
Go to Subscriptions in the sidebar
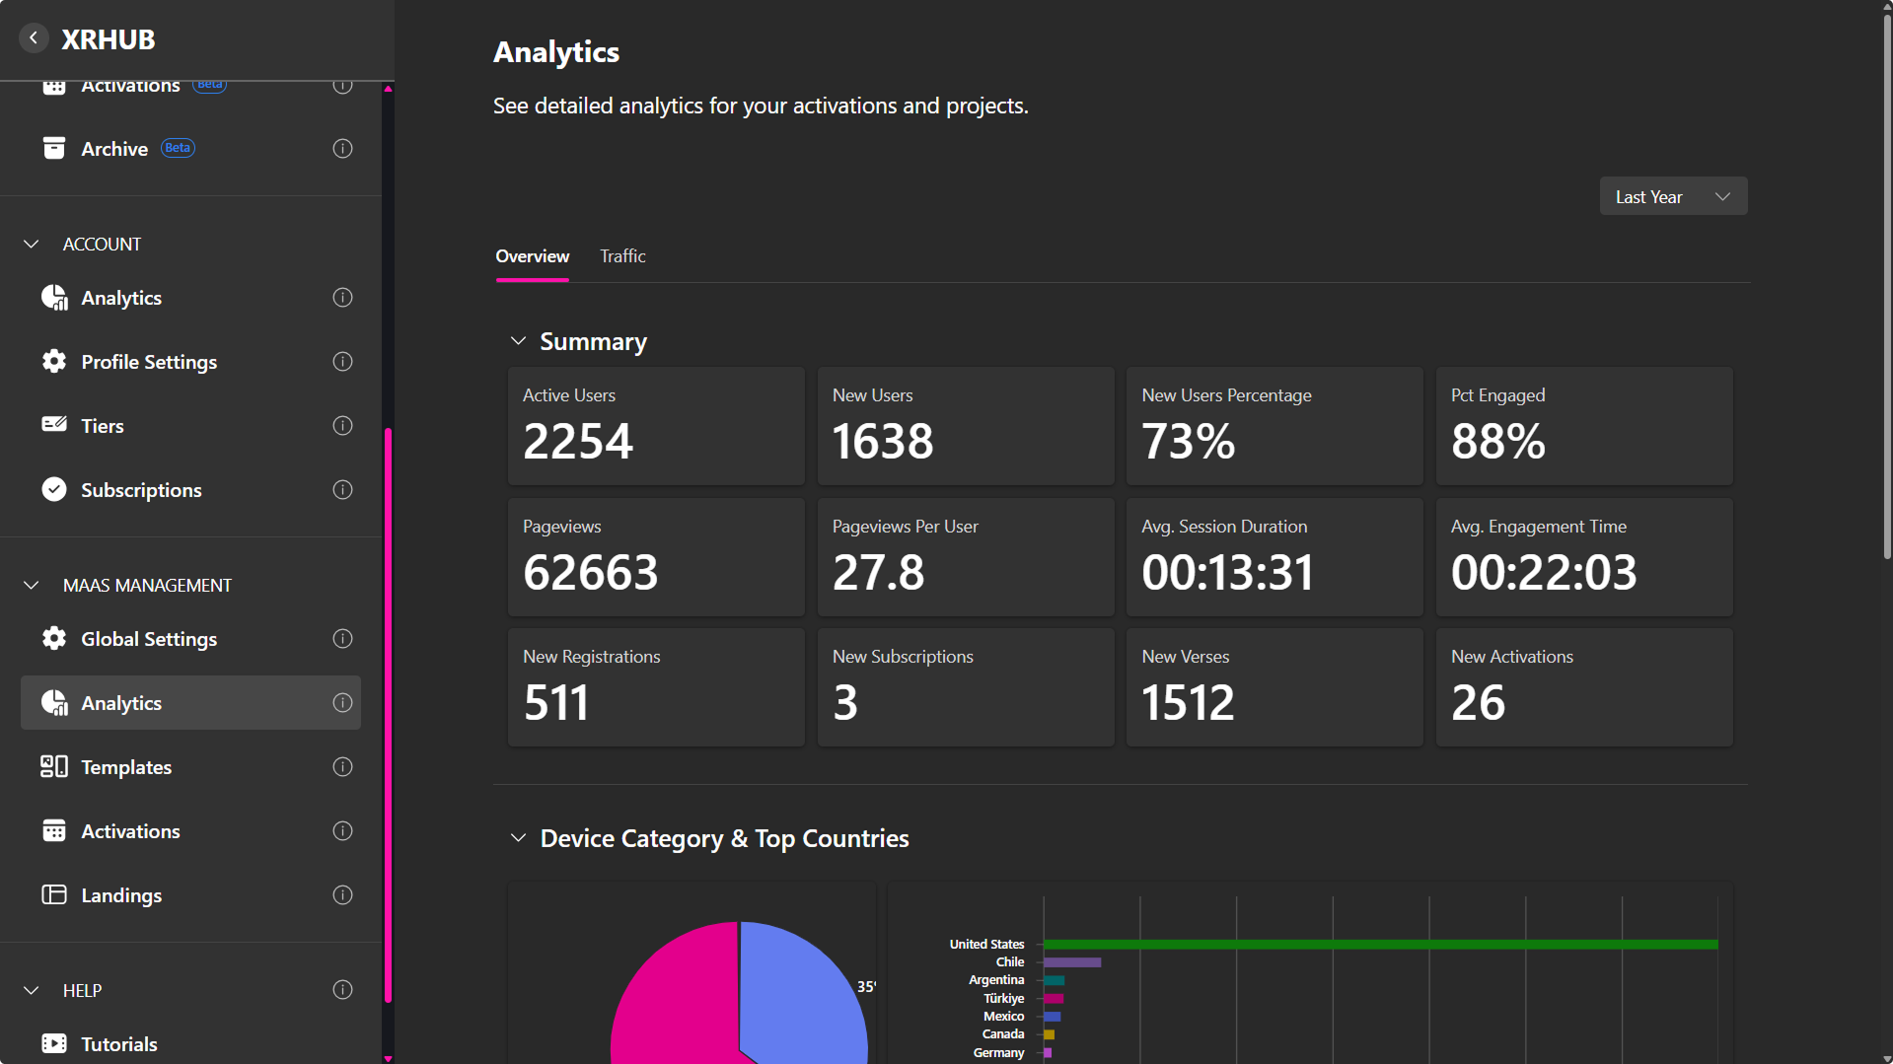pos(141,490)
